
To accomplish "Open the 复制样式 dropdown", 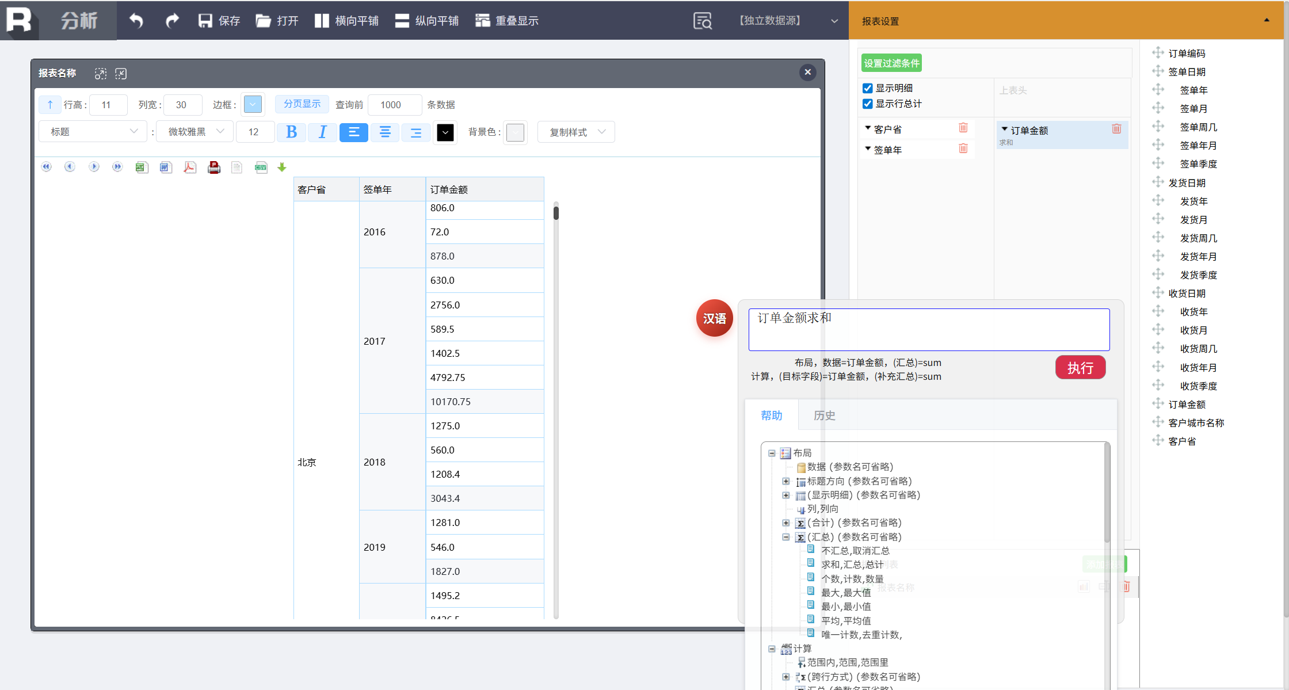I will tap(576, 132).
